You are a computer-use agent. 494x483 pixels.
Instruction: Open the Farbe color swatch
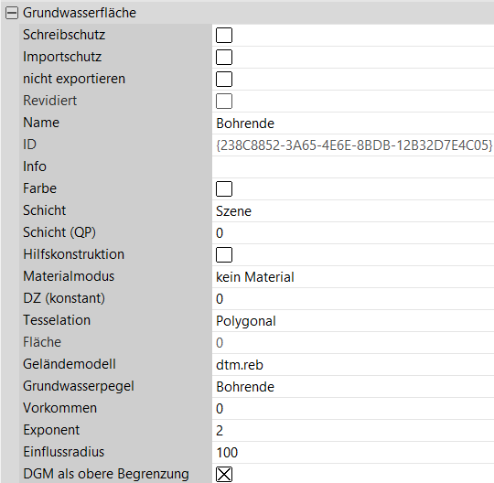pos(224,188)
